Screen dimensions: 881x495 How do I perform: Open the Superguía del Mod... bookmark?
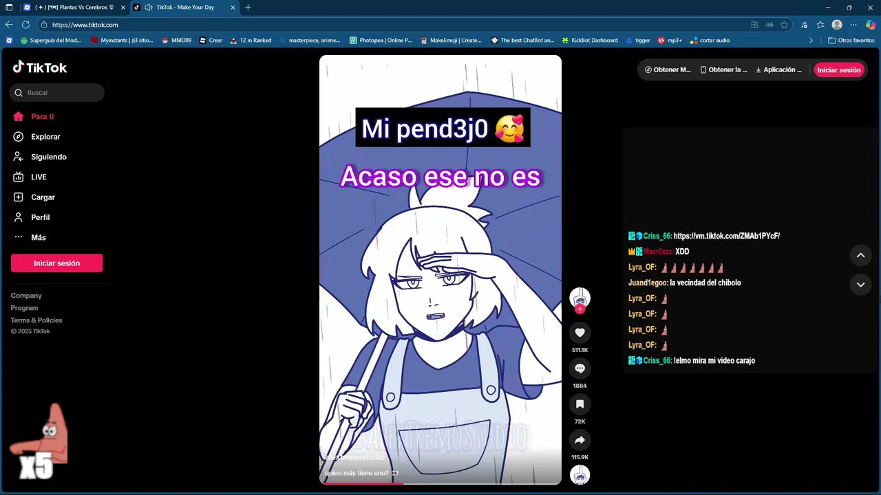51,41
